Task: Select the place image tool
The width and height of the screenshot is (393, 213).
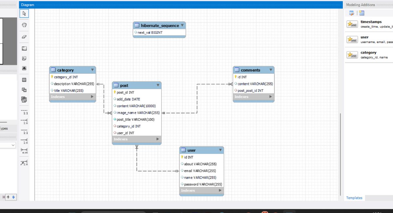Action: click(x=24, y=68)
